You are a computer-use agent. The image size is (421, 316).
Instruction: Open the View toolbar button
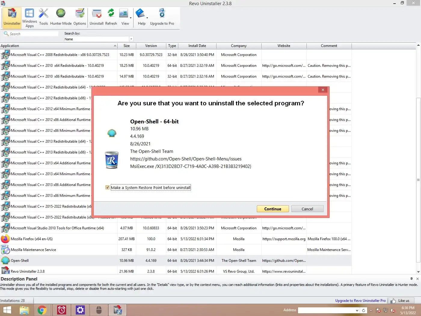click(124, 17)
